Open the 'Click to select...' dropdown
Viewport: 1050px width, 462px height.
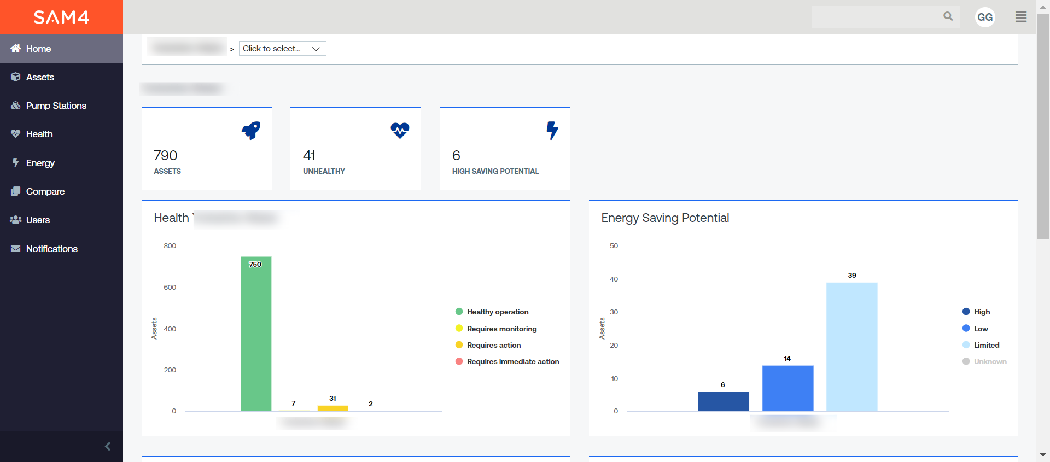click(282, 49)
